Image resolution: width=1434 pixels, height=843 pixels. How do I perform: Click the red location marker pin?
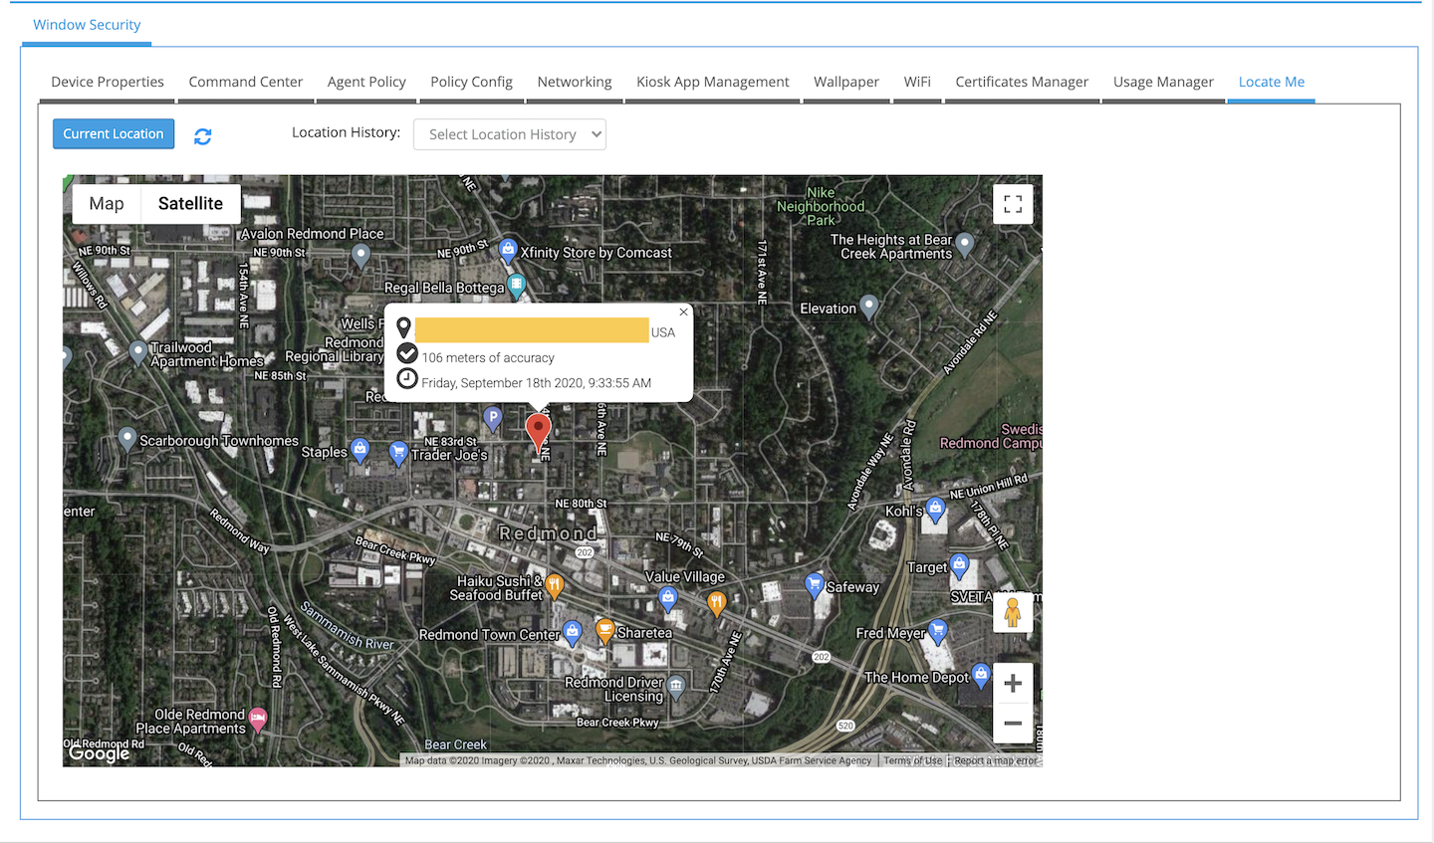[x=538, y=434]
